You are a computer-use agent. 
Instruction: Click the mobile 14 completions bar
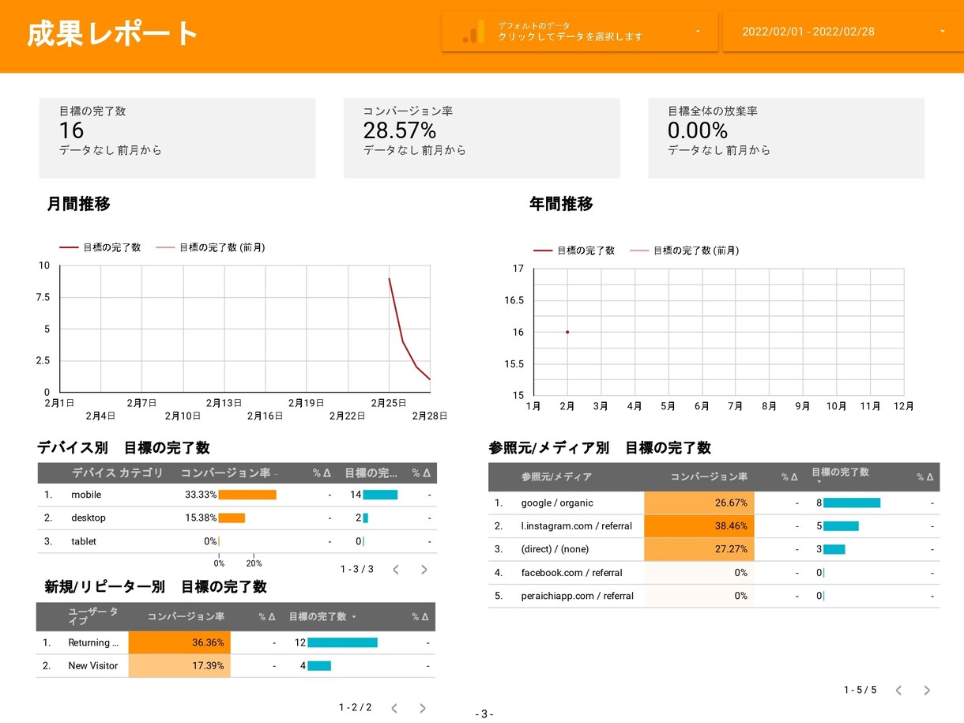click(x=380, y=495)
